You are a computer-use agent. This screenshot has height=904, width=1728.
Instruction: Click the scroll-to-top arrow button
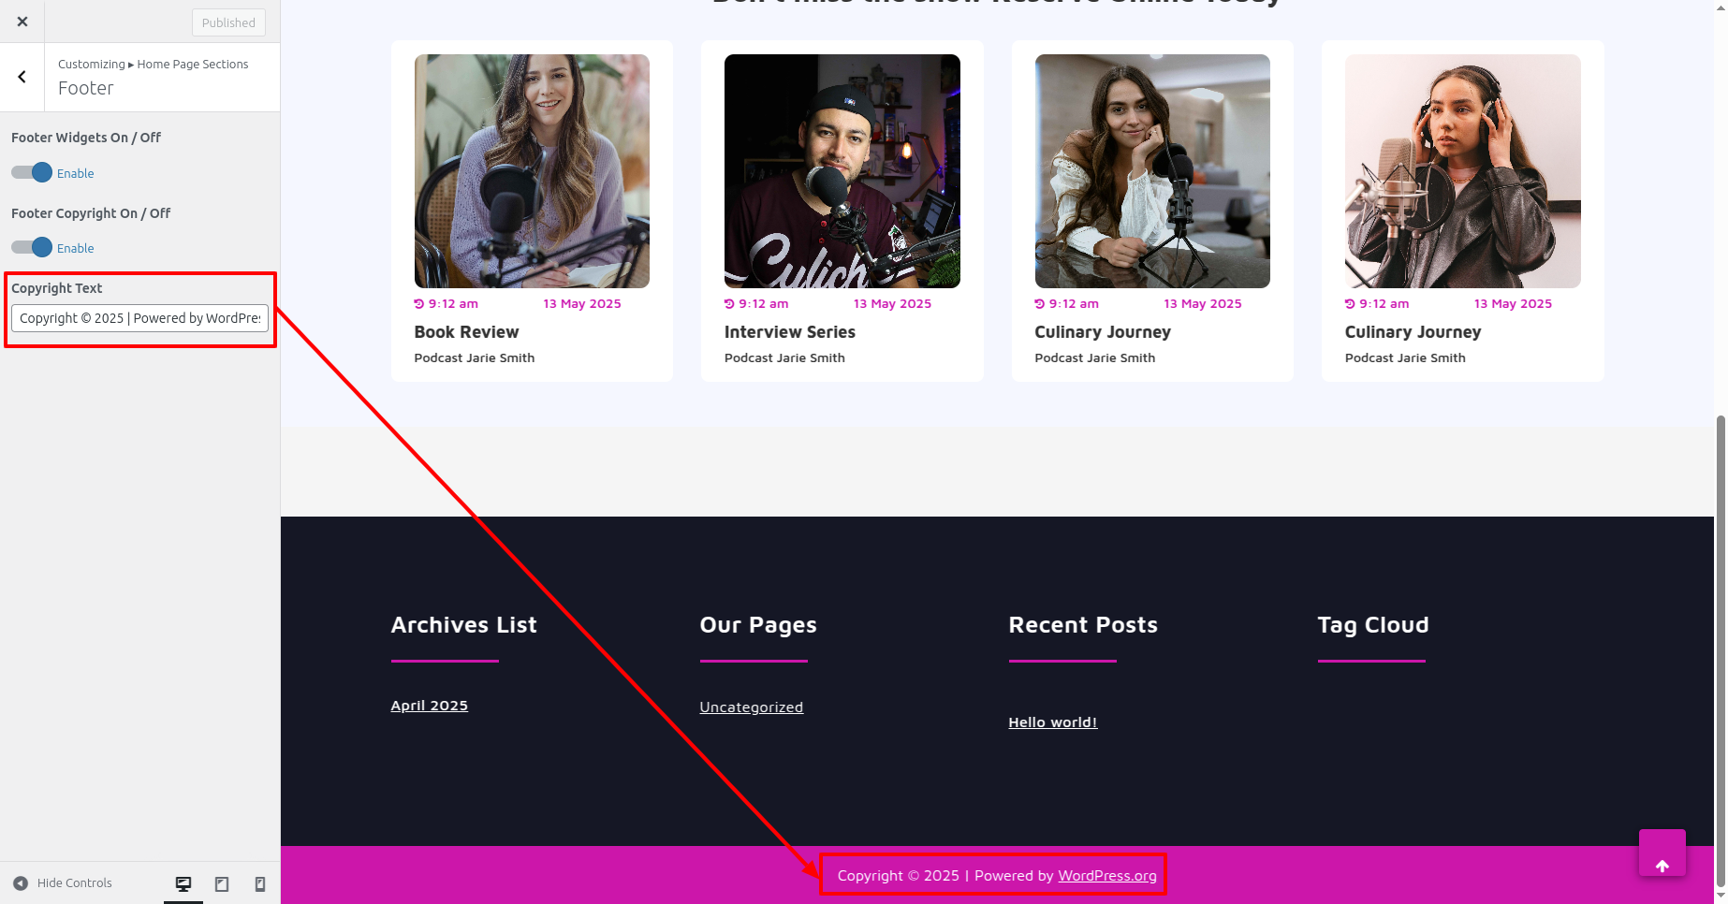pyautogui.click(x=1662, y=866)
